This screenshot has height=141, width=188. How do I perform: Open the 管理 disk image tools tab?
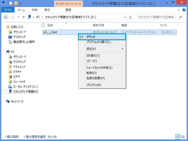[x=68, y=10]
